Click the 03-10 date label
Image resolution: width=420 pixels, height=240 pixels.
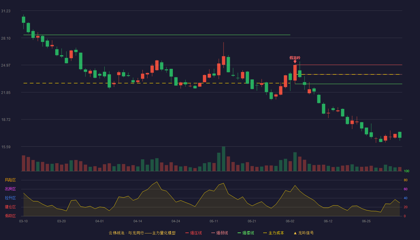click(23, 221)
